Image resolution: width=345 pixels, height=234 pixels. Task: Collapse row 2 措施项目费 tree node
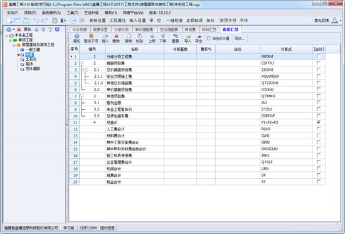pos(82,63)
